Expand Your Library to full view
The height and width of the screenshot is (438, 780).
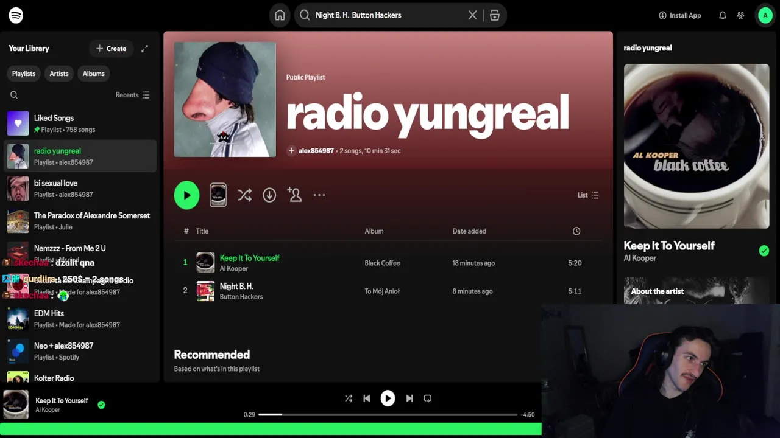tap(144, 49)
